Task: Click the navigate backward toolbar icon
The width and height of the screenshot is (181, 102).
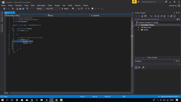Action: point(4,9)
